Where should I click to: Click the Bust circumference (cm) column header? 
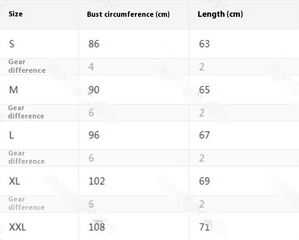point(128,14)
